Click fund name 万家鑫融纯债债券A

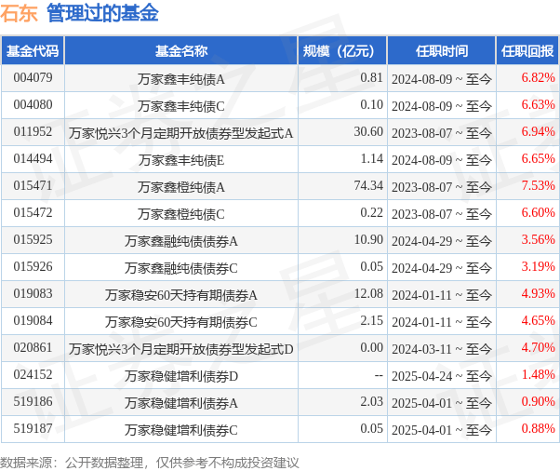[181, 241]
